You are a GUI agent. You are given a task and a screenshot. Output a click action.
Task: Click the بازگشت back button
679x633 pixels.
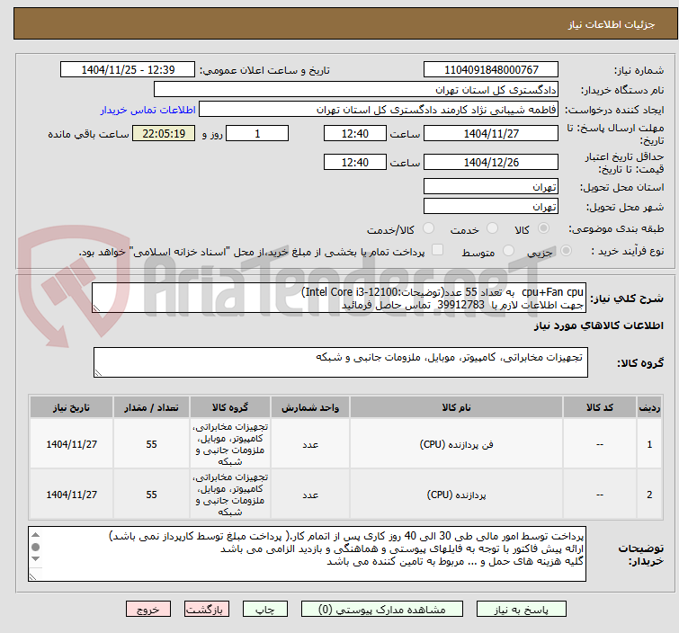point(207,610)
